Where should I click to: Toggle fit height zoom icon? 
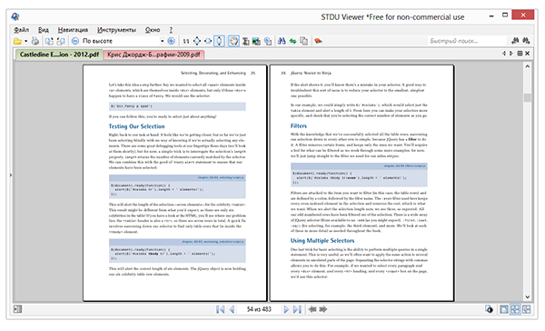(x=219, y=41)
